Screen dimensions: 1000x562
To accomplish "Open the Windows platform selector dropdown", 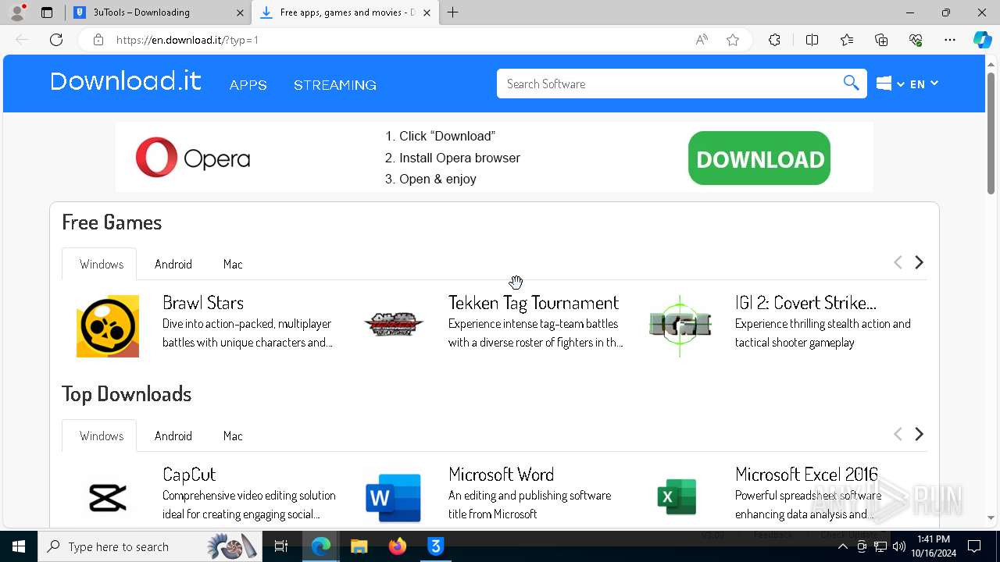I will [891, 84].
